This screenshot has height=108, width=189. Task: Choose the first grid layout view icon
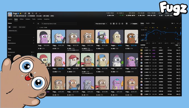pyautogui.click(x=111, y=24)
